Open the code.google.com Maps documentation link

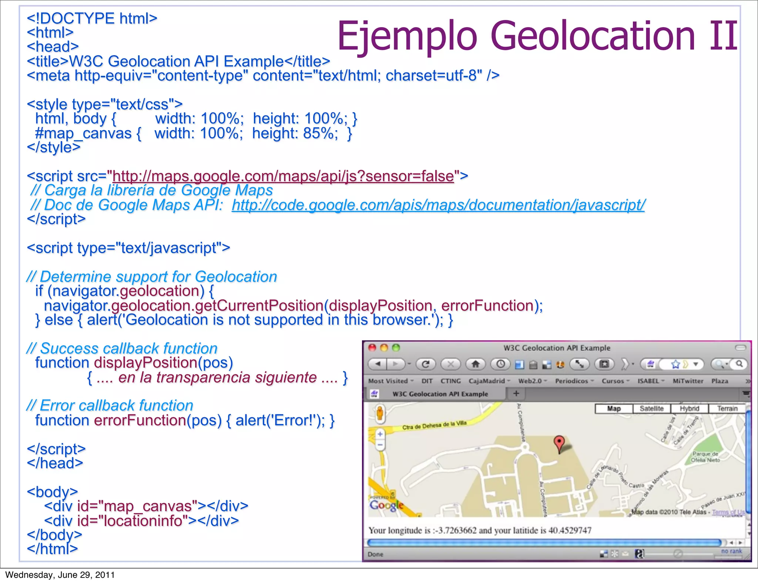(x=438, y=205)
